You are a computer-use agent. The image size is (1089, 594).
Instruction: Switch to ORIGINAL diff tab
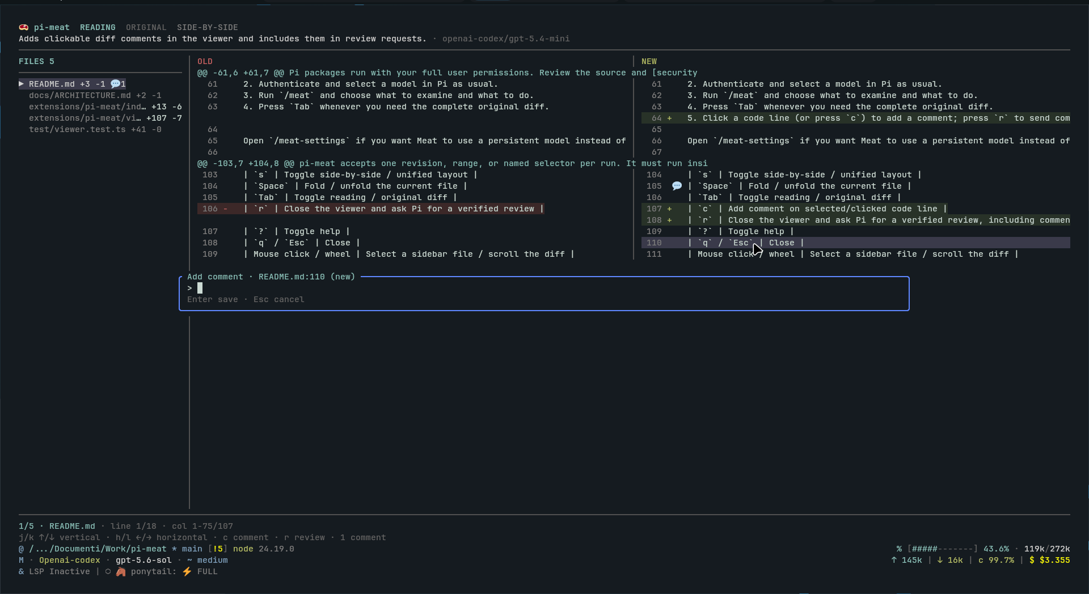[146, 27]
